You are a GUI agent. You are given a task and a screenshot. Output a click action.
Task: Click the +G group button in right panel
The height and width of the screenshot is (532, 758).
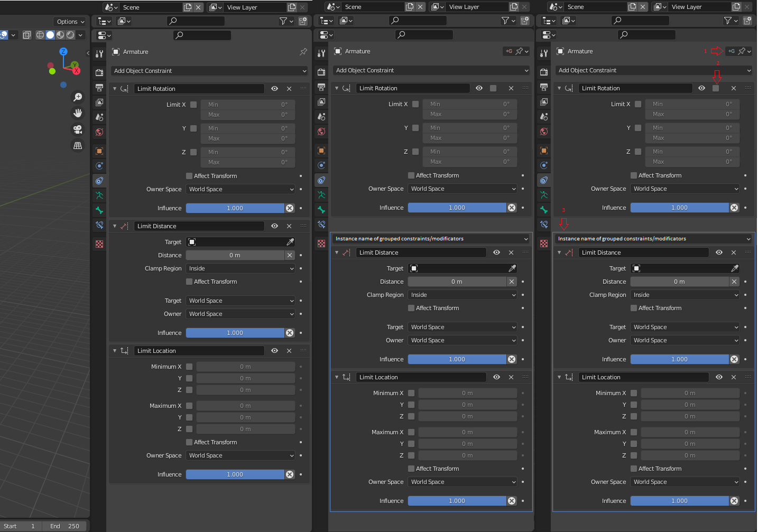tap(732, 51)
